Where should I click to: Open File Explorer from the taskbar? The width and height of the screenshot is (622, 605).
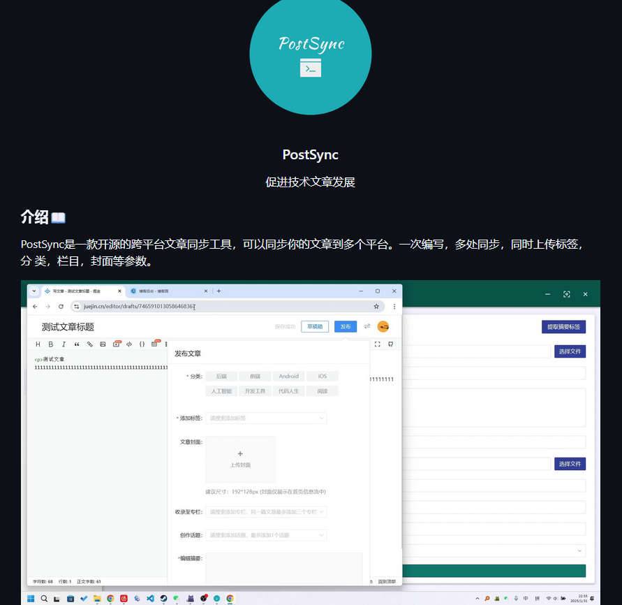click(x=97, y=598)
